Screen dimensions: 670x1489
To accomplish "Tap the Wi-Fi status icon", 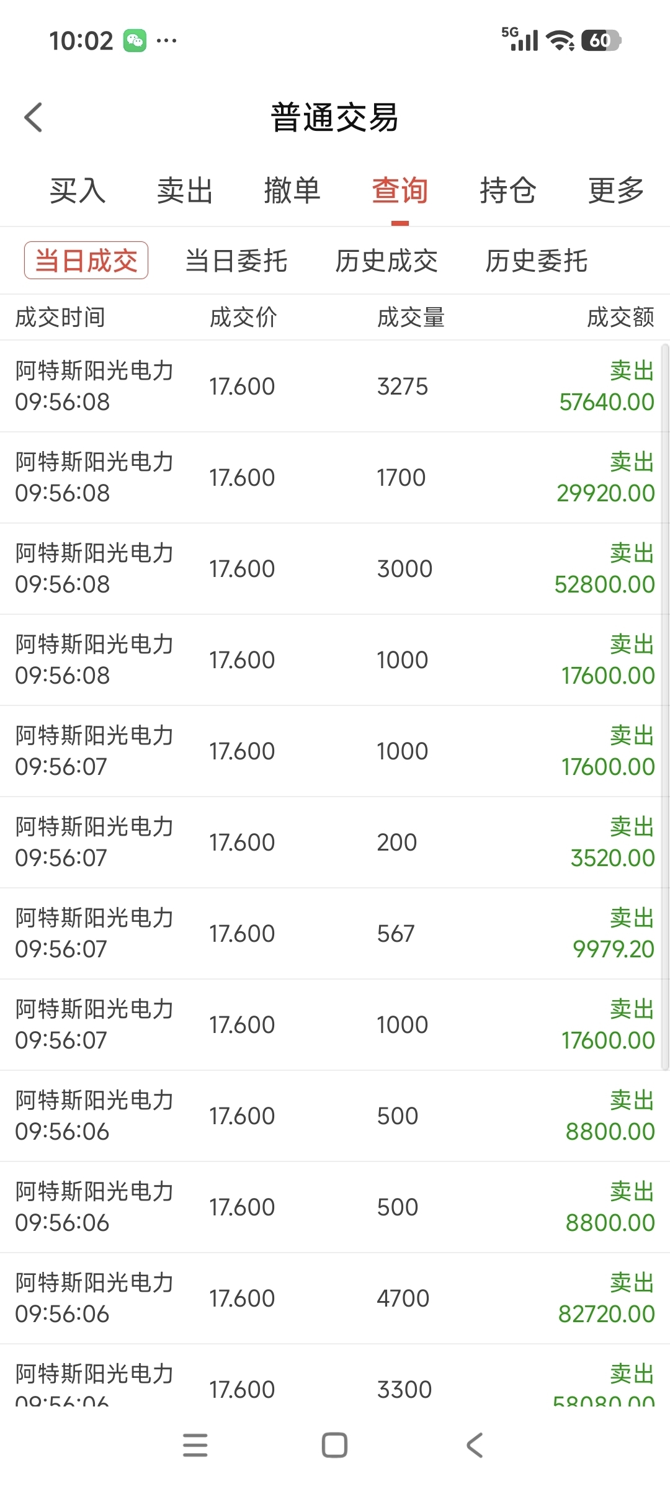I will (x=560, y=41).
